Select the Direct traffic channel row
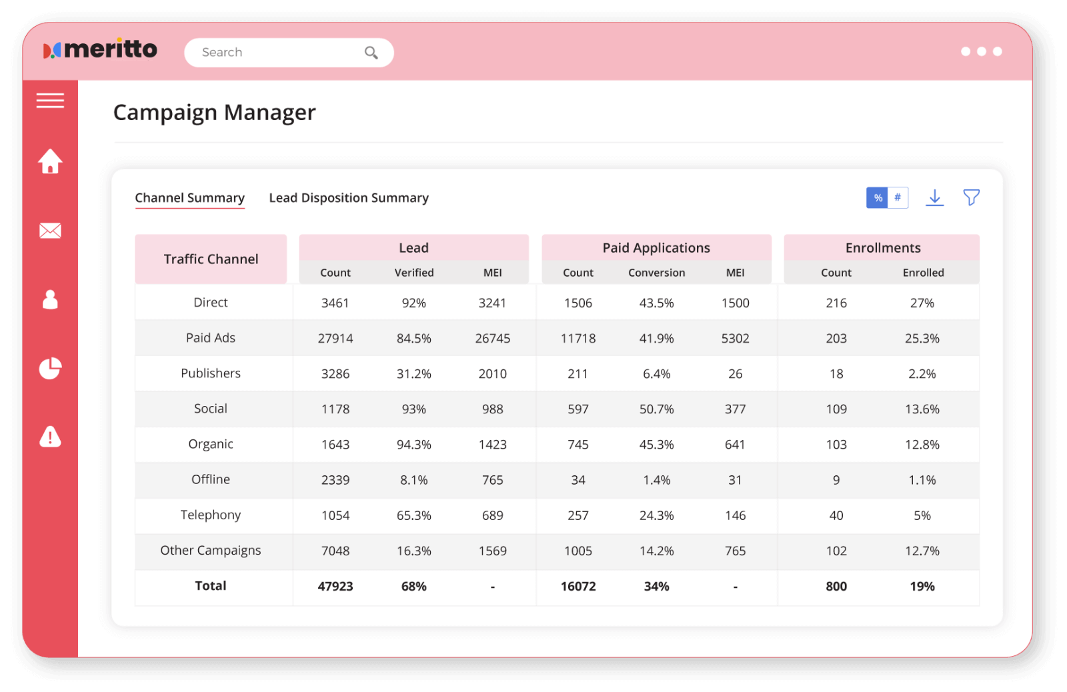The image size is (1067, 692). click(210, 302)
